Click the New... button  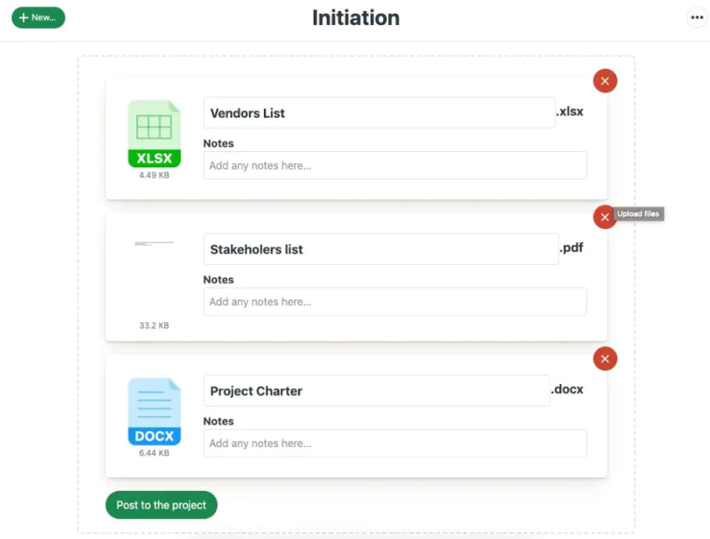37,17
